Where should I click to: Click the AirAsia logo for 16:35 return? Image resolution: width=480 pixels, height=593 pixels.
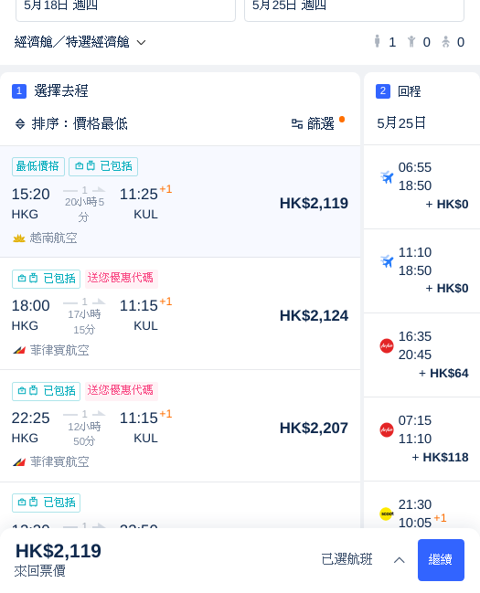[x=387, y=345]
